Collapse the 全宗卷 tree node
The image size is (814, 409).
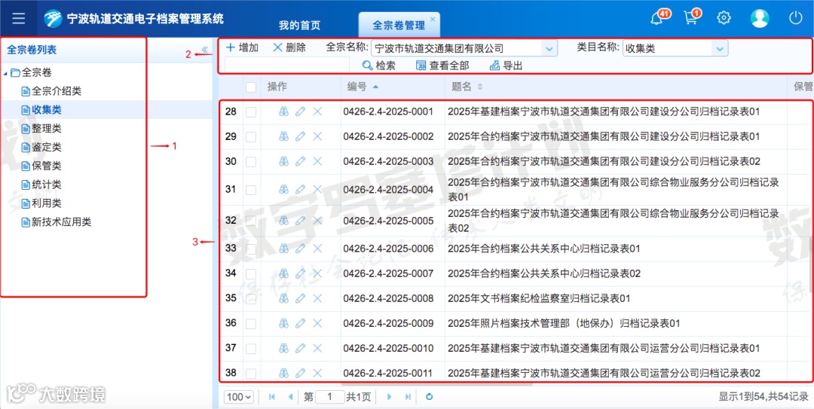5,73
